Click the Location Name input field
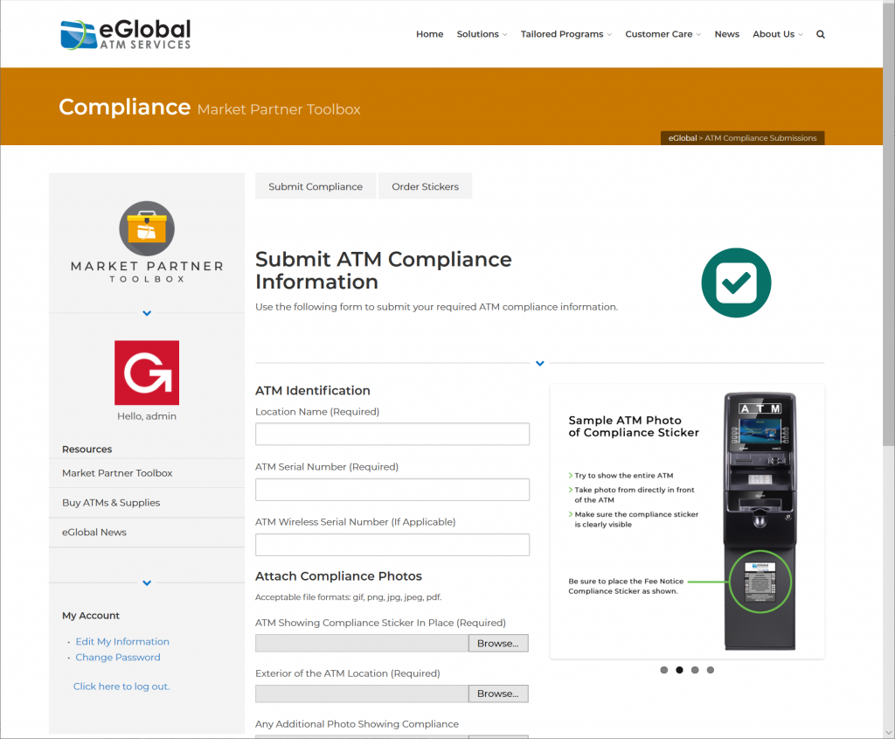 (x=392, y=434)
